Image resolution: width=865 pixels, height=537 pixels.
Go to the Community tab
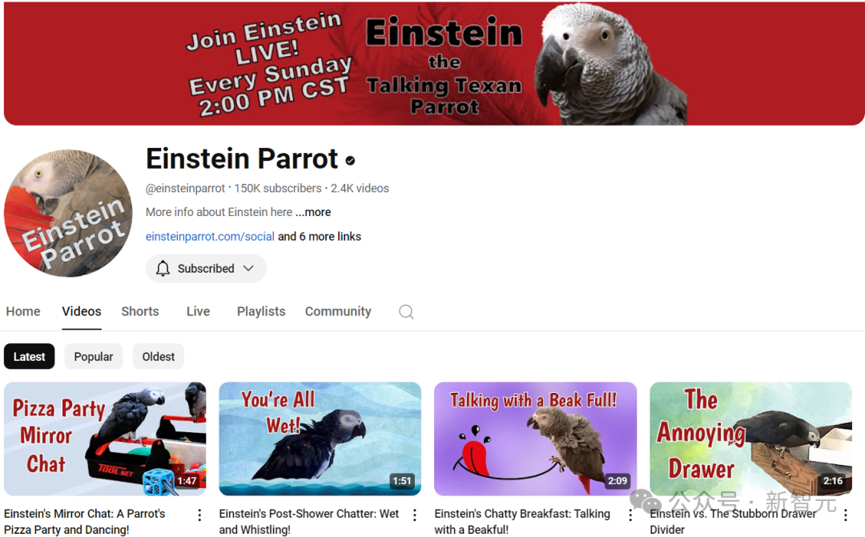click(x=338, y=311)
